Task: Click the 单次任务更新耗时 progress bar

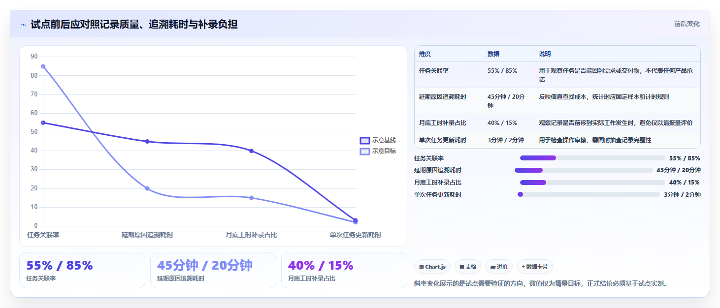Action: [x=589, y=194]
